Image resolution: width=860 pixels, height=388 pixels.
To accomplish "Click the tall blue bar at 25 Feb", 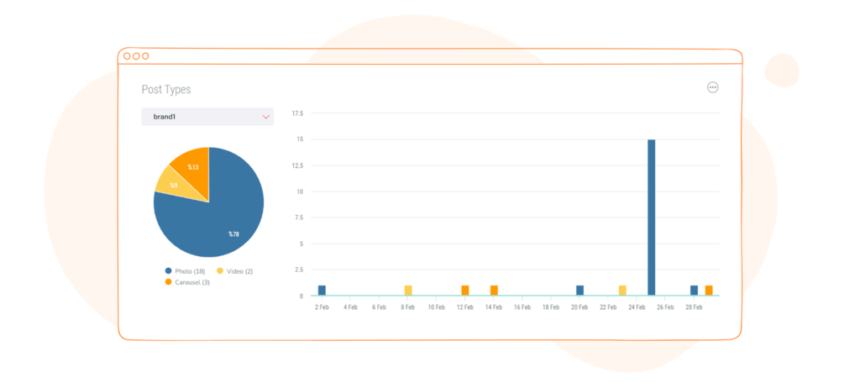I will (x=652, y=218).
